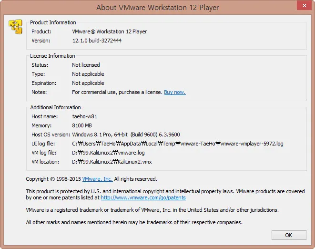
Task: Click VM log file path vmware.log
Action: (x=108, y=153)
